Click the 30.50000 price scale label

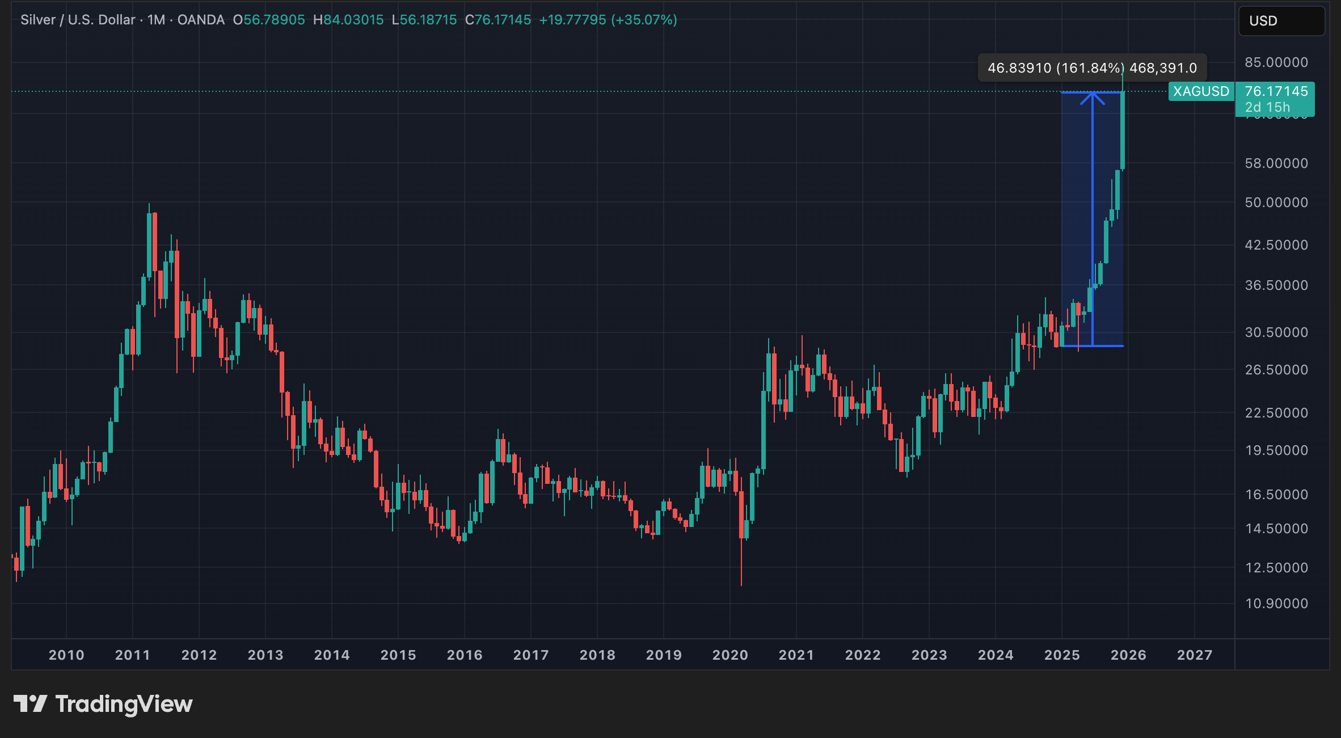tap(1276, 332)
